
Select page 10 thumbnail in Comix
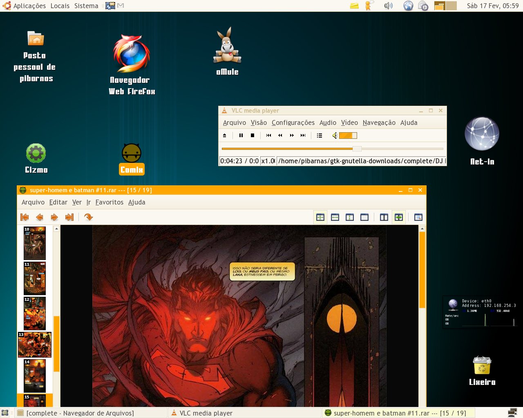coord(35,243)
